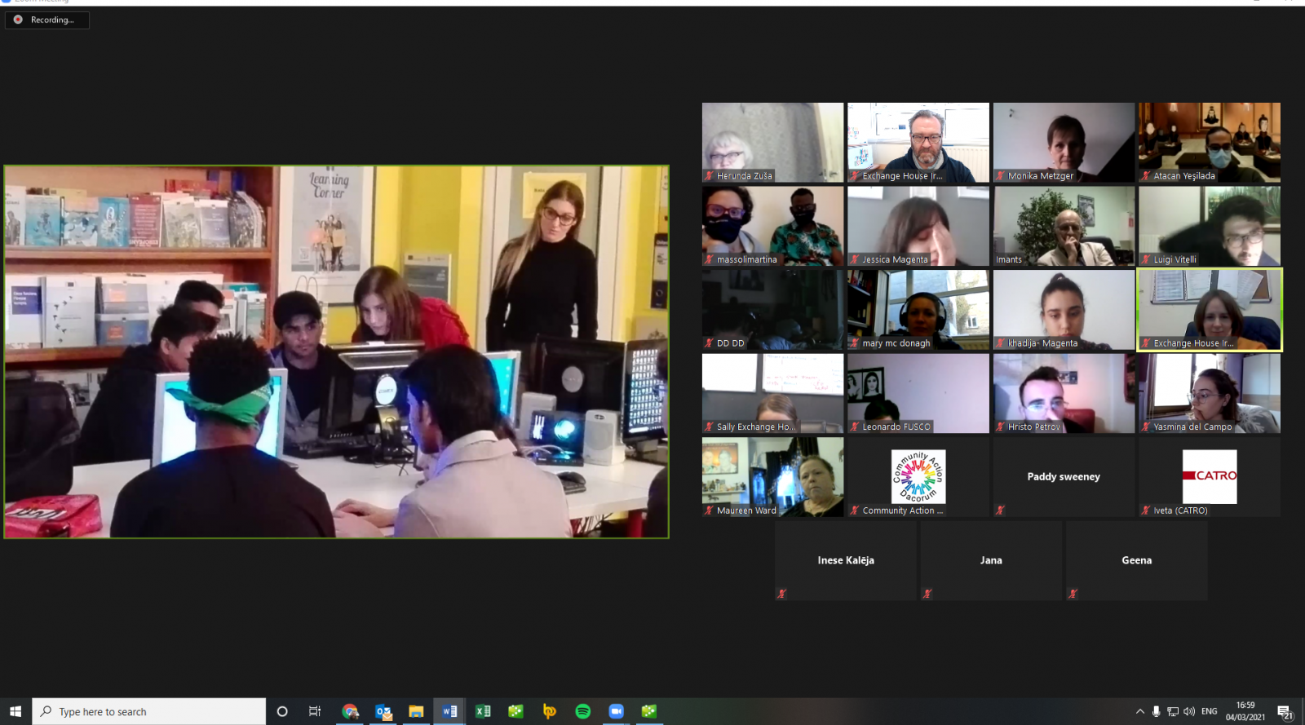Click the Cortana circle icon

[x=282, y=711]
